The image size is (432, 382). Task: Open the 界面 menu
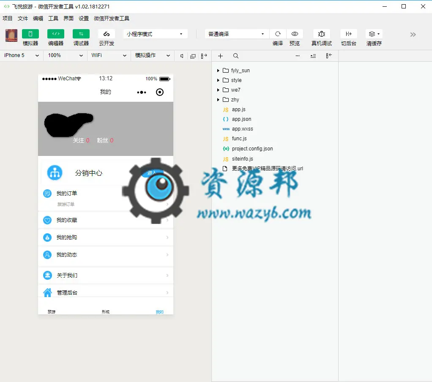tap(68, 19)
